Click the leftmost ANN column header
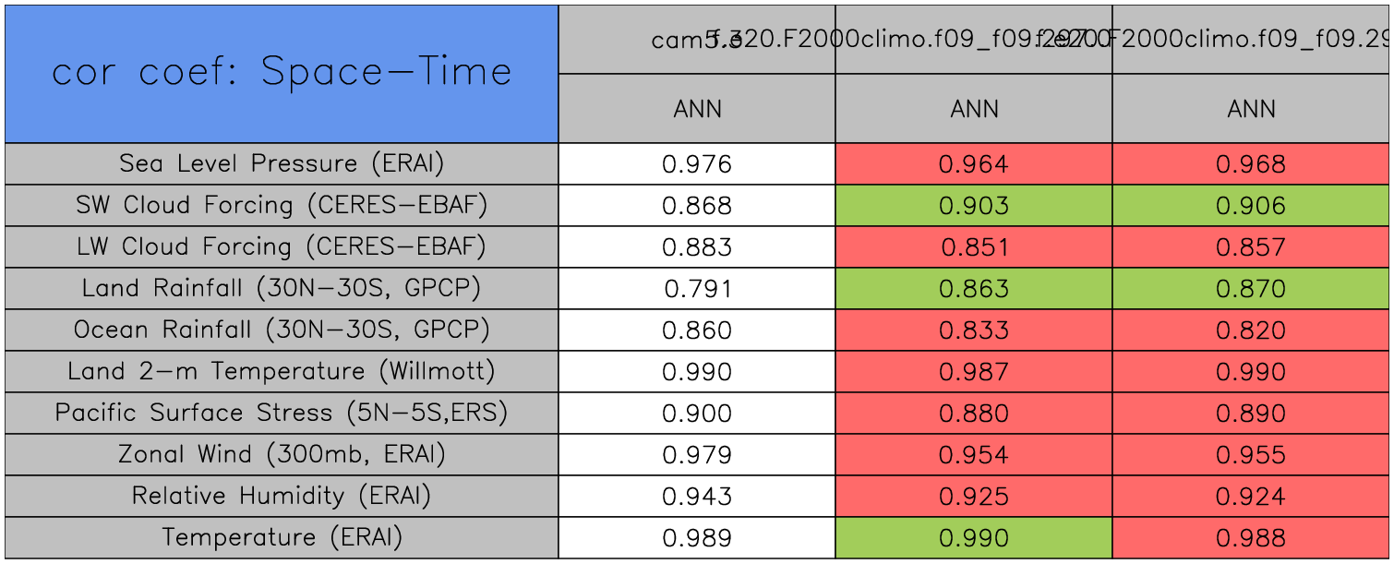This screenshot has height=564, width=1394. click(x=697, y=109)
